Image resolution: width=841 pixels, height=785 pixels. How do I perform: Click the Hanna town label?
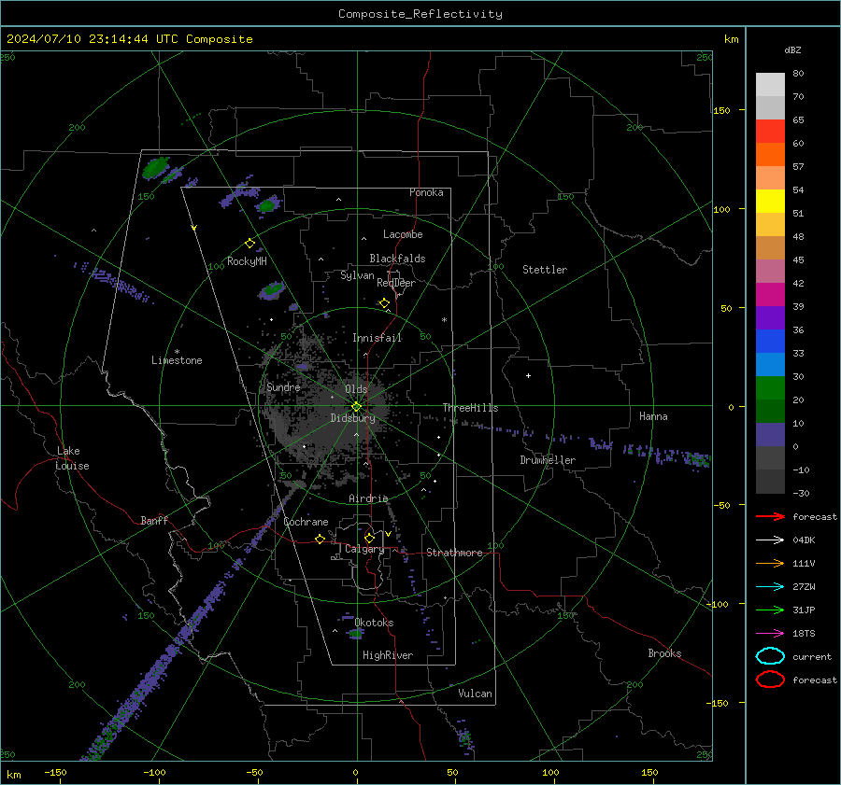coord(653,416)
